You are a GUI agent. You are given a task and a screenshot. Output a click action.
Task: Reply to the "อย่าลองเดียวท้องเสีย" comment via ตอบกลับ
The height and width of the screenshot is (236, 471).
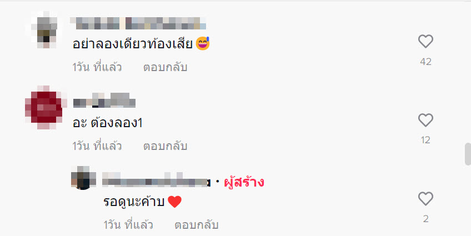(x=165, y=67)
